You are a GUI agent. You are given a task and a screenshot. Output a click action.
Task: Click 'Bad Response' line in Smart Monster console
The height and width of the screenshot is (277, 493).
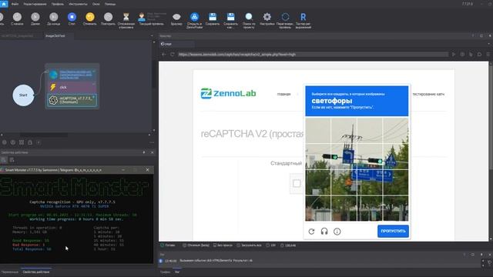[x=29, y=245]
